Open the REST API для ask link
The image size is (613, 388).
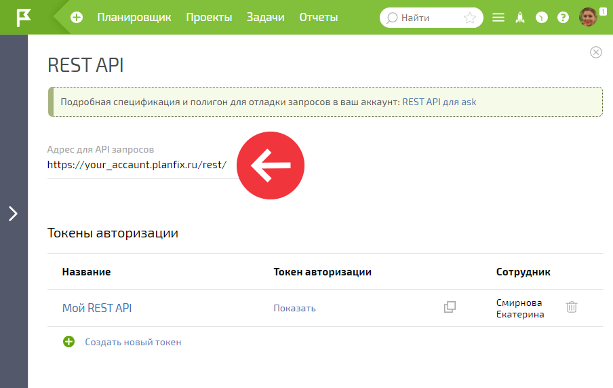439,102
